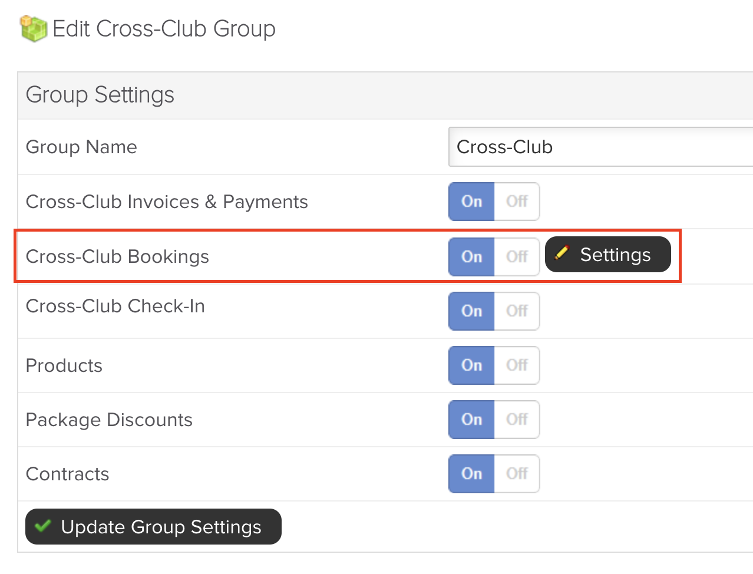Screen dimensions: 753x574
Task: Select On for Cross-Club Invoices & Payments
Action: [x=471, y=202]
